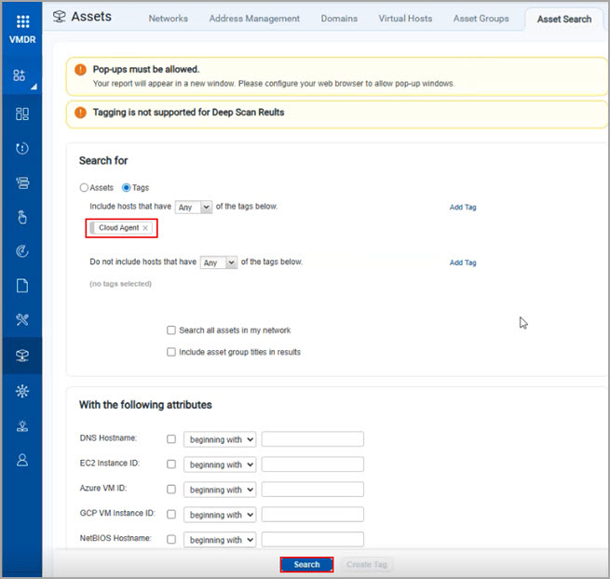Remove the Cloud Agent tag with its x
The image size is (610, 579).
point(145,228)
